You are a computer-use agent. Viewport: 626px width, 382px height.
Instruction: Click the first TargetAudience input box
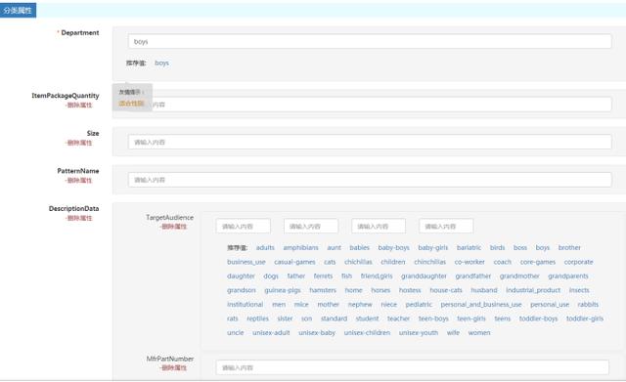[x=244, y=226]
